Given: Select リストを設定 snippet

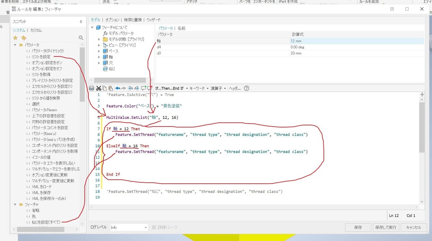Looking at the screenshot, I should click(x=41, y=57).
